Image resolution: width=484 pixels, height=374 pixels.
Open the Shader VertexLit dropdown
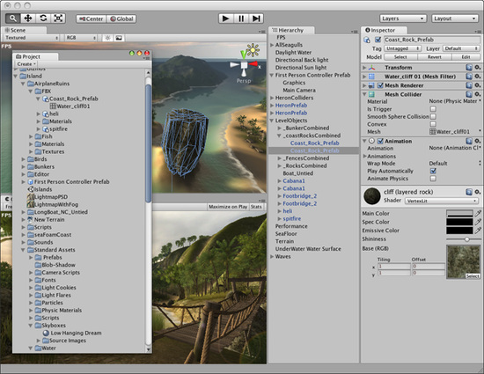442,201
